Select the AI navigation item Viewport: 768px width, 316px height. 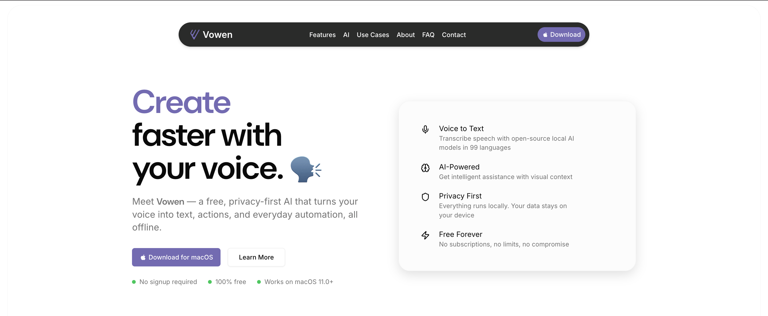[346, 35]
